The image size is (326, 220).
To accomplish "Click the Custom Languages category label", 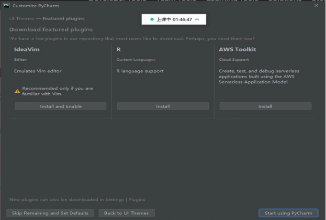I will (136, 60).
